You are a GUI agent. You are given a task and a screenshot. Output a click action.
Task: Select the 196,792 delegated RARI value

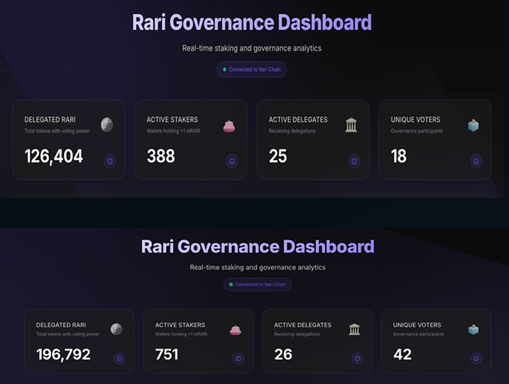(x=63, y=355)
